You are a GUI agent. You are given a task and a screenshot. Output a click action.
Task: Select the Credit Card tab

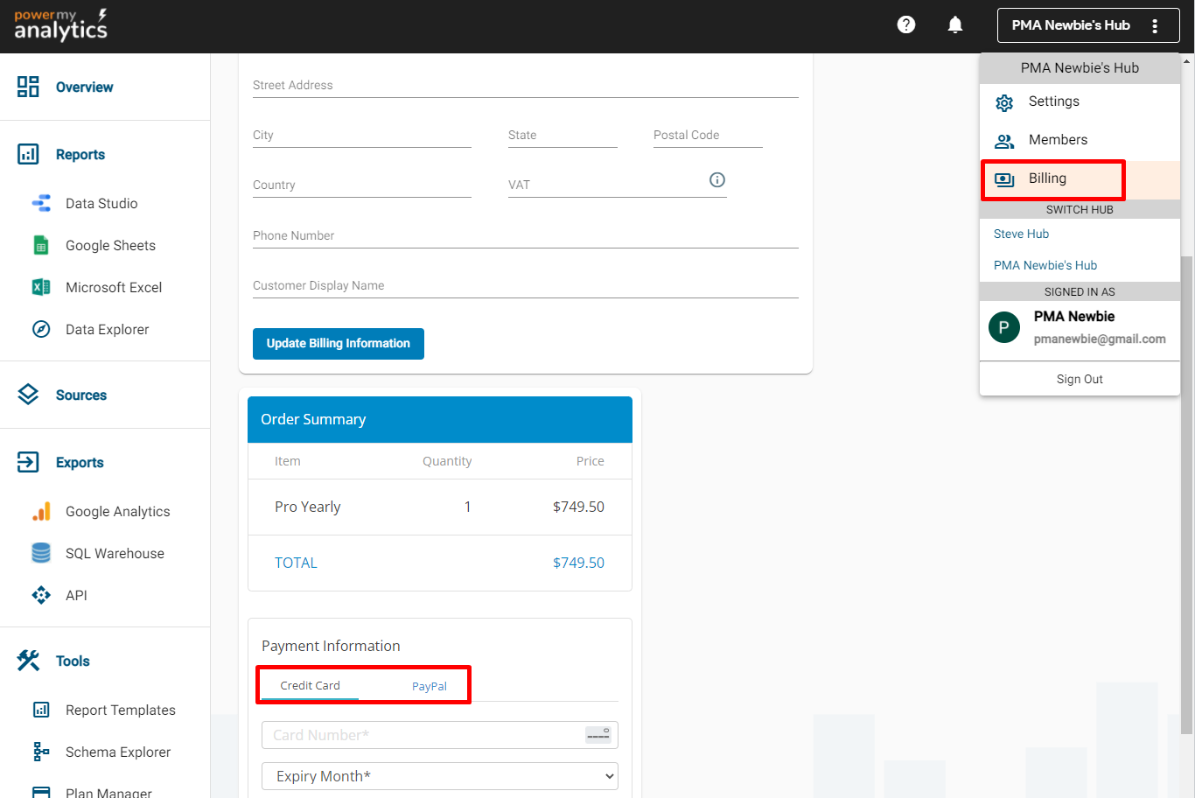click(x=310, y=685)
